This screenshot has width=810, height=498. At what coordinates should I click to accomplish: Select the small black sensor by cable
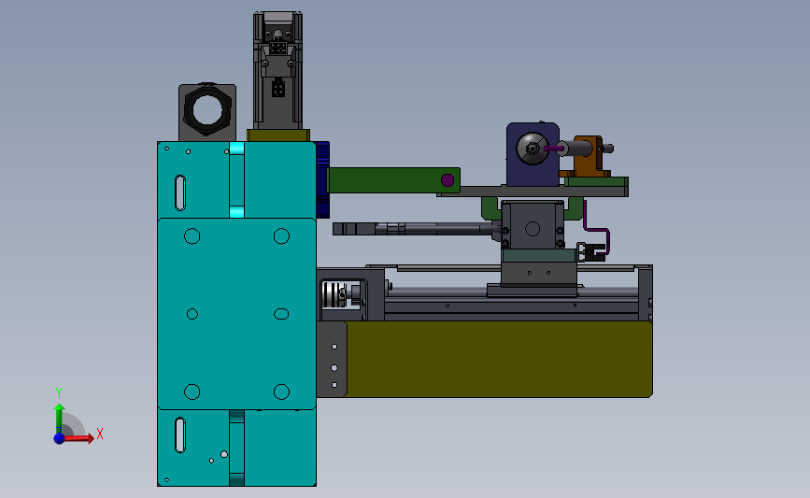(x=591, y=252)
